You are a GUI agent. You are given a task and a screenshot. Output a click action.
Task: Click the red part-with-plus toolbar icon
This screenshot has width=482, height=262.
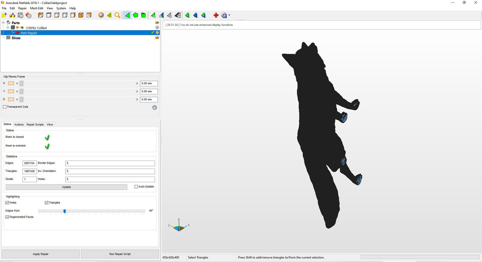click(29, 15)
